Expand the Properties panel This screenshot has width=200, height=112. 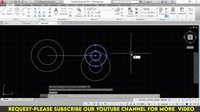[x=141, y=19]
